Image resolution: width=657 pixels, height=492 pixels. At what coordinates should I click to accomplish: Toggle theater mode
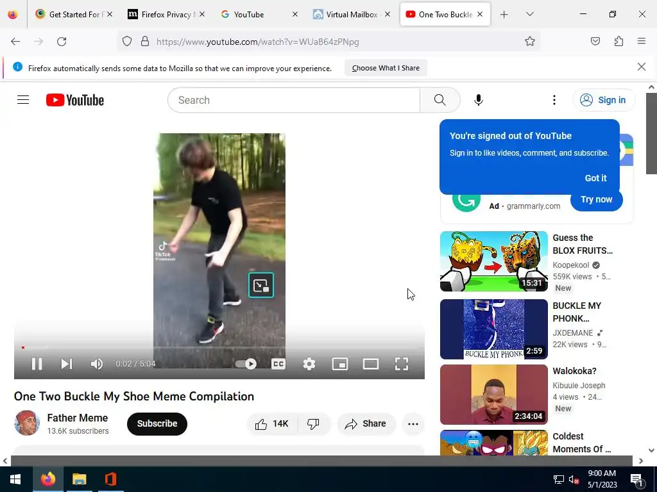click(x=370, y=364)
